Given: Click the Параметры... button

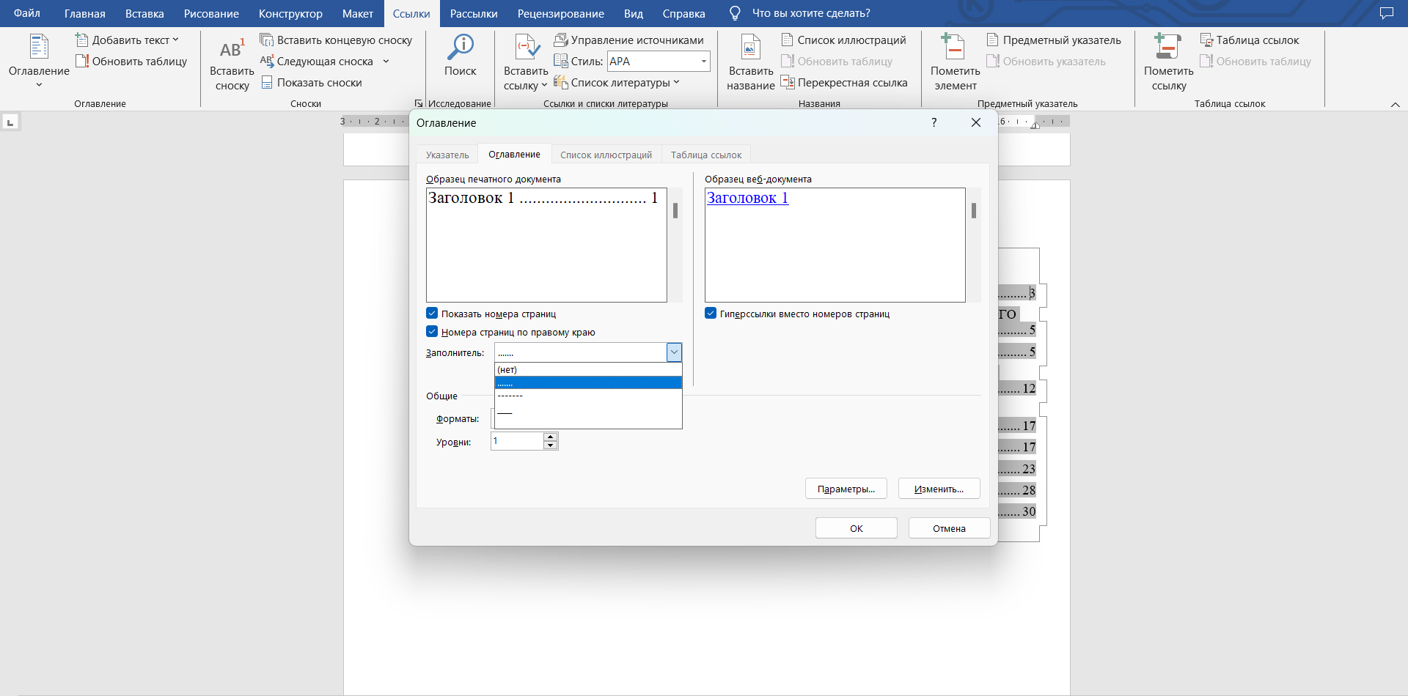Looking at the screenshot, I should [846, 489].
